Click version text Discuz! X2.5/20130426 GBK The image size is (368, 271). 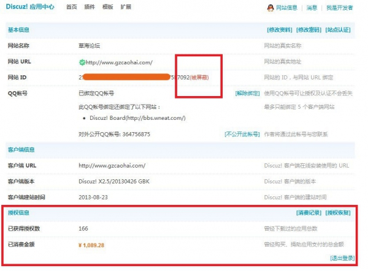[x=114, y=181]
